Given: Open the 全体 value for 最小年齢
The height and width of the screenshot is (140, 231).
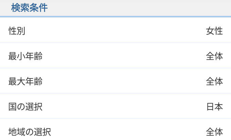Looking at the screenshot, I should tap(214, 56).
